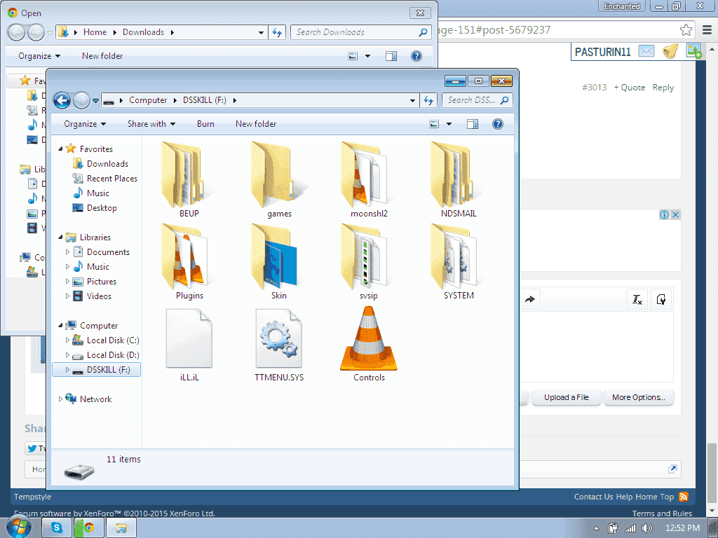
Task: Show hidden tray icons arrow
Action: (x=596, y=528)
